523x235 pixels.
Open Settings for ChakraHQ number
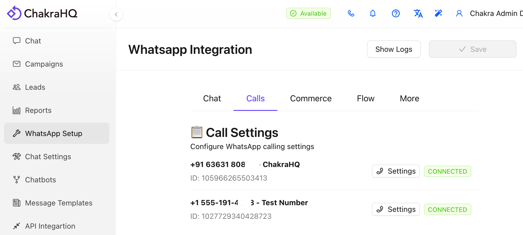coord(396,171)
